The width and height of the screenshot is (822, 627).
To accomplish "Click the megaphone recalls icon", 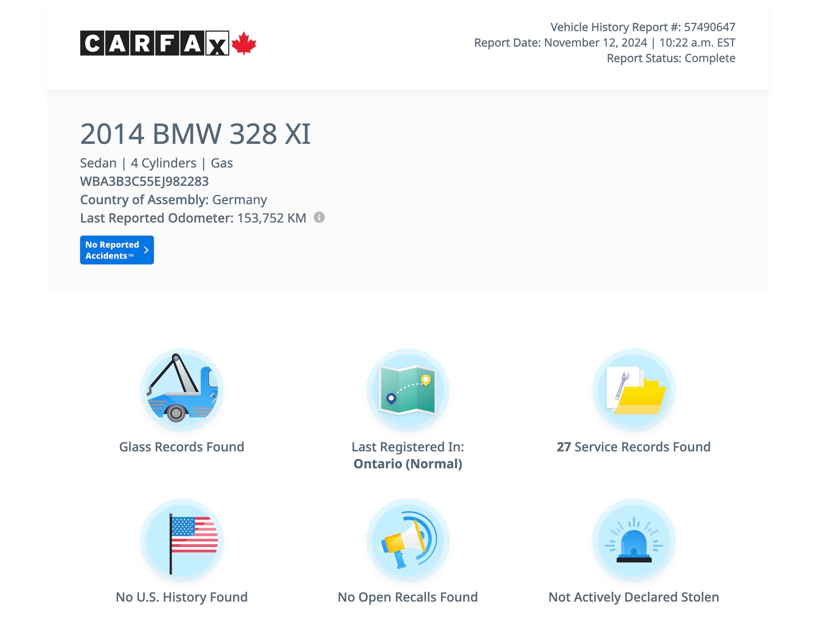I will pyautogui.click(x=407, y=540).
